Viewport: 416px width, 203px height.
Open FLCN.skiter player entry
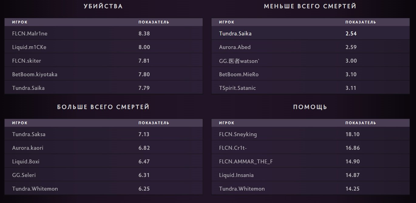tap(26, 61)
